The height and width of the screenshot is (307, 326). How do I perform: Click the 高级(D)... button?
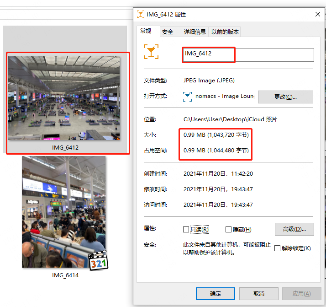tap(294, 229)
